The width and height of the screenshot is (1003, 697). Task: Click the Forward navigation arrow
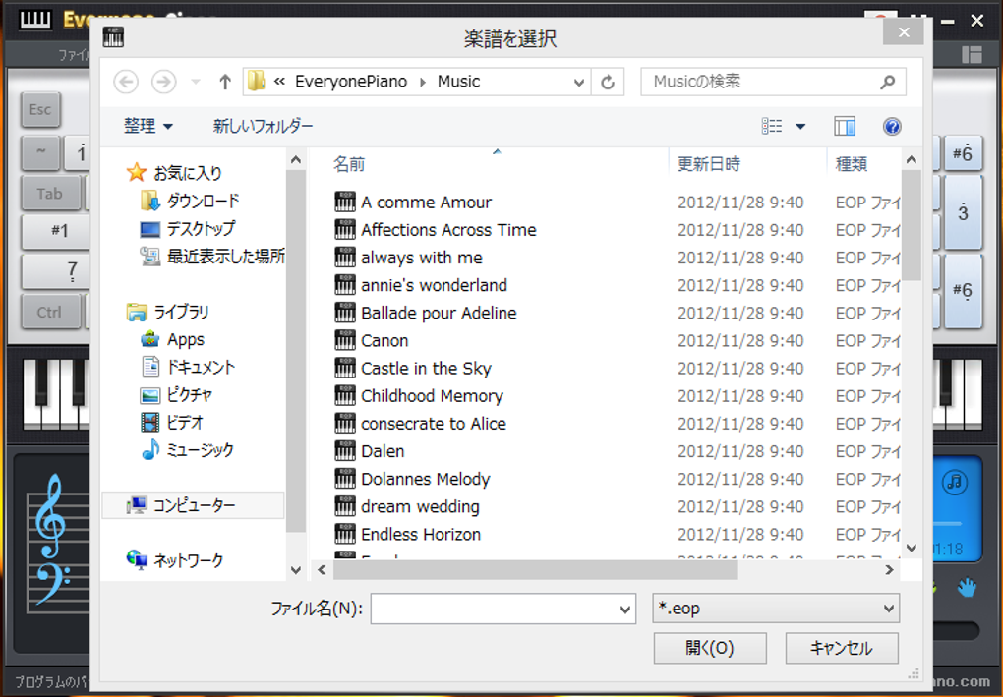164,82
